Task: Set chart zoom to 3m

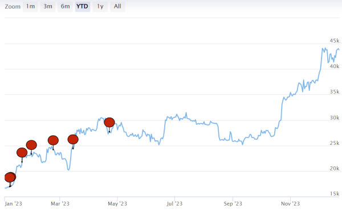Action: [x=48, y=6]
